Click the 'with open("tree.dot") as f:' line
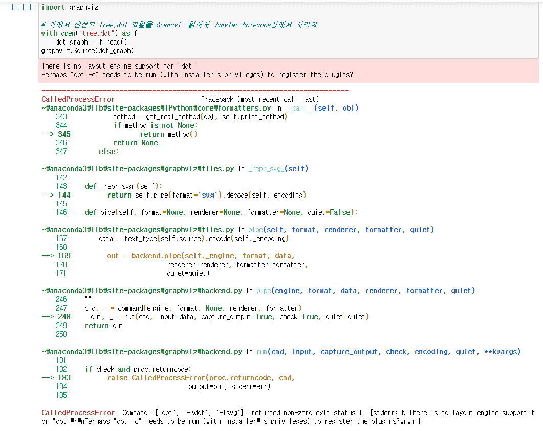 [x=91, y=33]
